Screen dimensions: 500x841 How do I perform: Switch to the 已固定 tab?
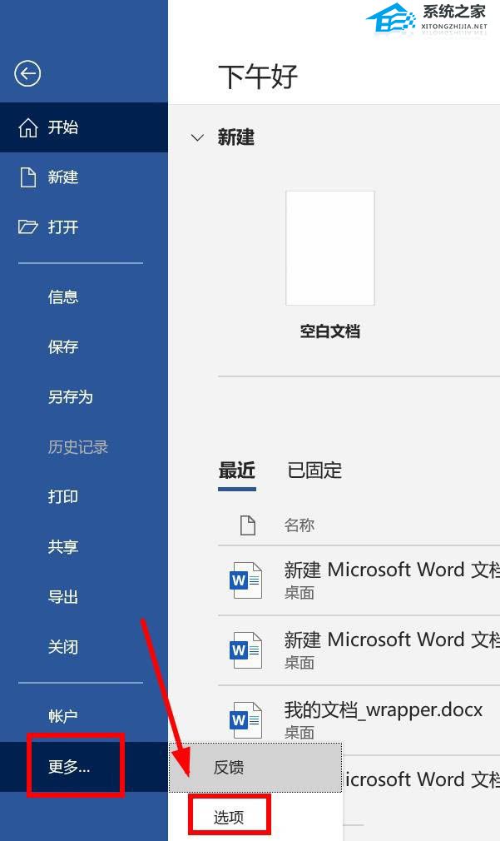coord(314,470)
